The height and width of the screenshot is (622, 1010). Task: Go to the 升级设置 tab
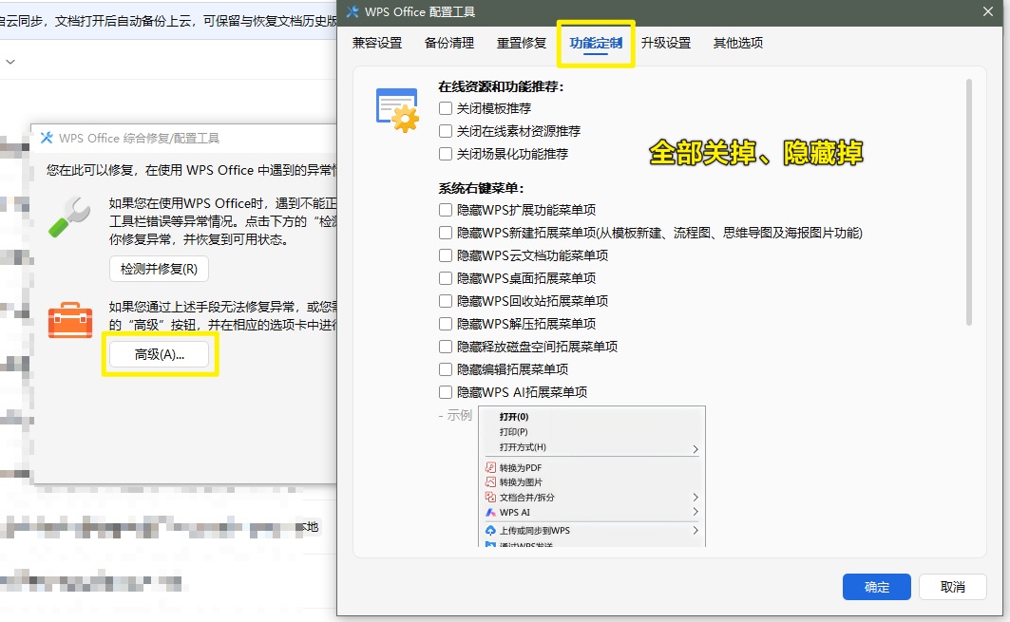point(666,43)
